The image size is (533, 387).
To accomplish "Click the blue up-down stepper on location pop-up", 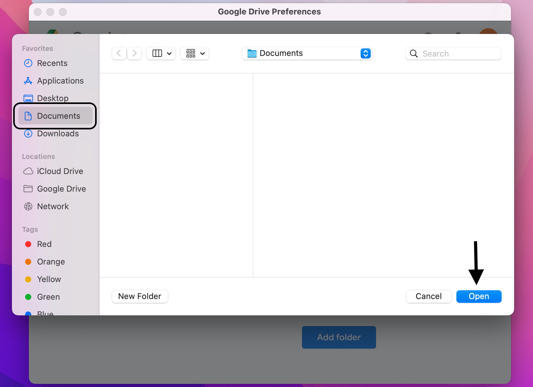I will tap(366, 53).
